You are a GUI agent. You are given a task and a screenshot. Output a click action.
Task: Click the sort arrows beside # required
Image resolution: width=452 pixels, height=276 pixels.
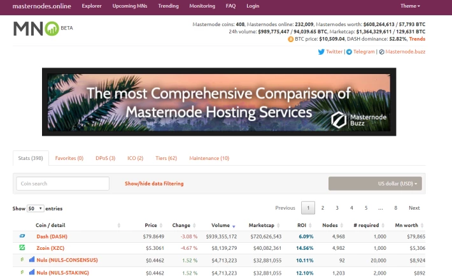[383, 226]
